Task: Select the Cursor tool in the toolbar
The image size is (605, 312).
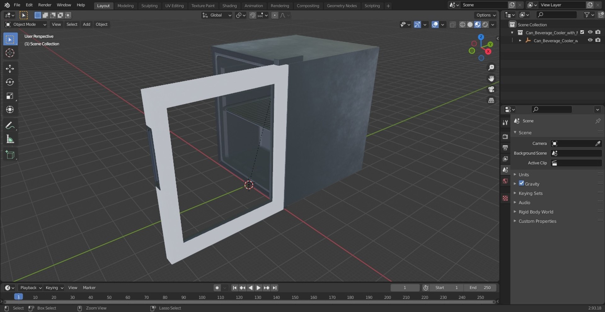Action: [x=10, y=53]
